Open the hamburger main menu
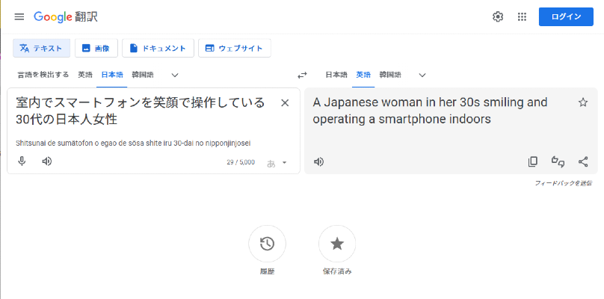604x299 pixels. point(19,17)
